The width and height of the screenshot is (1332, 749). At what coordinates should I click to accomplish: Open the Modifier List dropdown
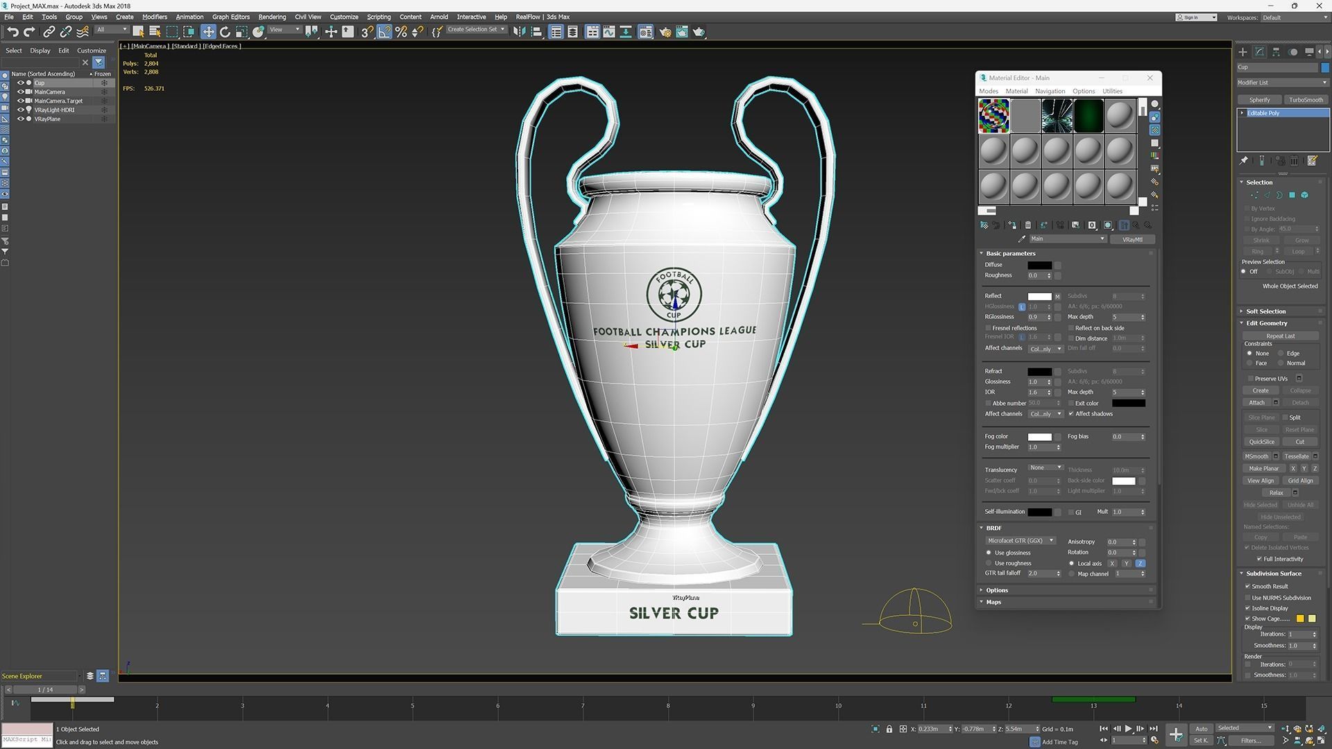coord(1281,83)
